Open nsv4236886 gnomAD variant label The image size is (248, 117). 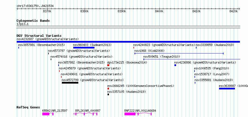click(x=205, y=62)
